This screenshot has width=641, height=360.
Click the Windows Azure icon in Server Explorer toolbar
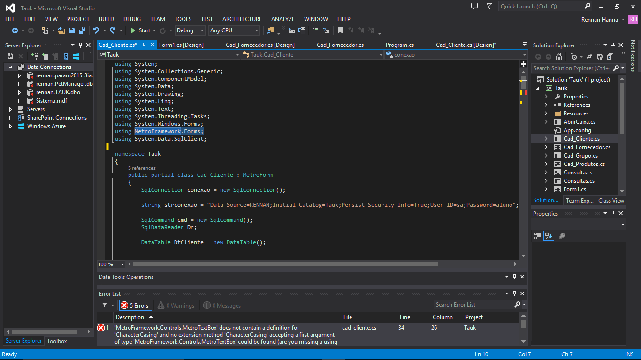[x=76, y=56]
